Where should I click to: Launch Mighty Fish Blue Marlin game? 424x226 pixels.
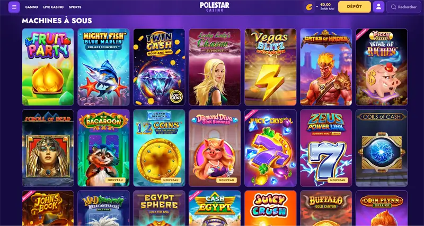[103, 67]
